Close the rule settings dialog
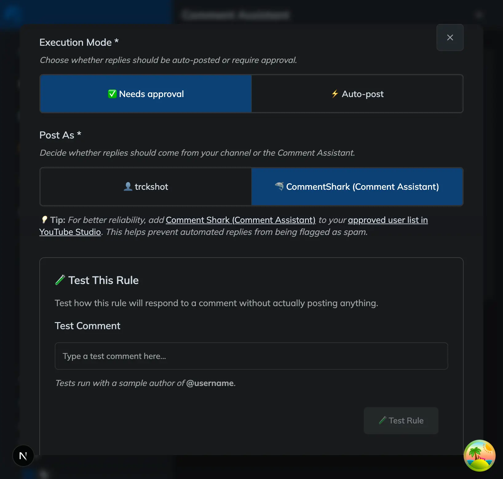 click(x=450, y=37)
